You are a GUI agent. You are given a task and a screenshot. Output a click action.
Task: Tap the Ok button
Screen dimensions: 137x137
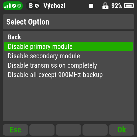122,130
